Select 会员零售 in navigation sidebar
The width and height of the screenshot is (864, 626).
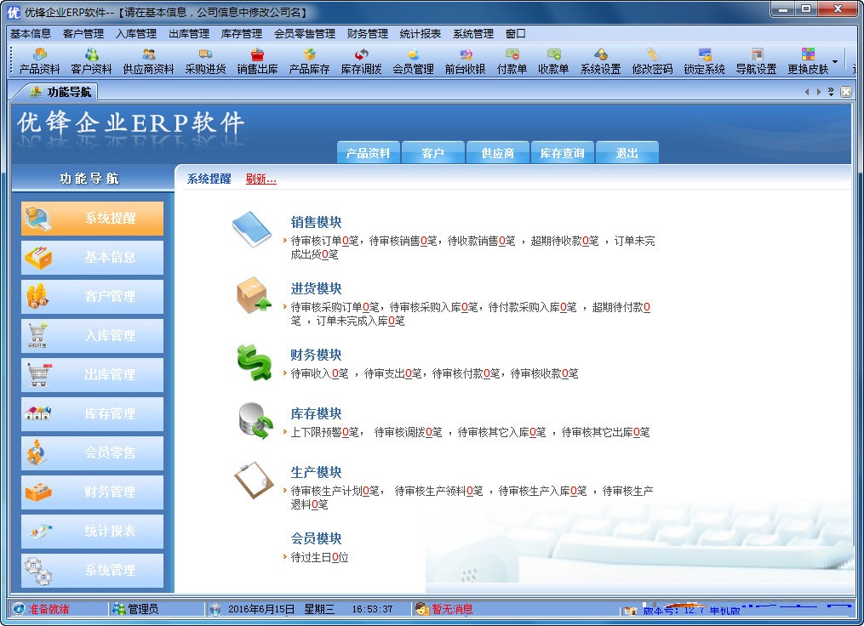click(93, 452)
